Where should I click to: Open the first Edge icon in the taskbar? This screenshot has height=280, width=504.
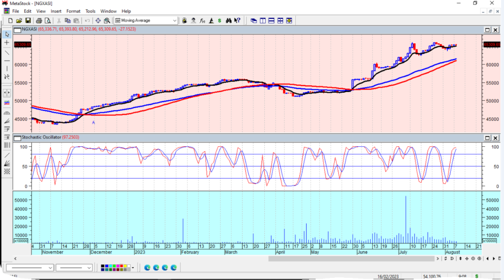coord(147,267)
